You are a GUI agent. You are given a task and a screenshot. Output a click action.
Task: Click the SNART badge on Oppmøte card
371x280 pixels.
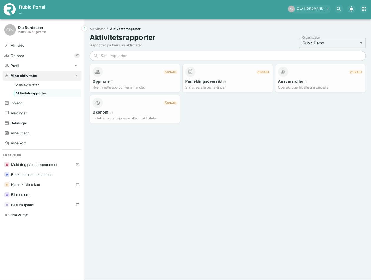pyautogui.click(x=171, y=72)
